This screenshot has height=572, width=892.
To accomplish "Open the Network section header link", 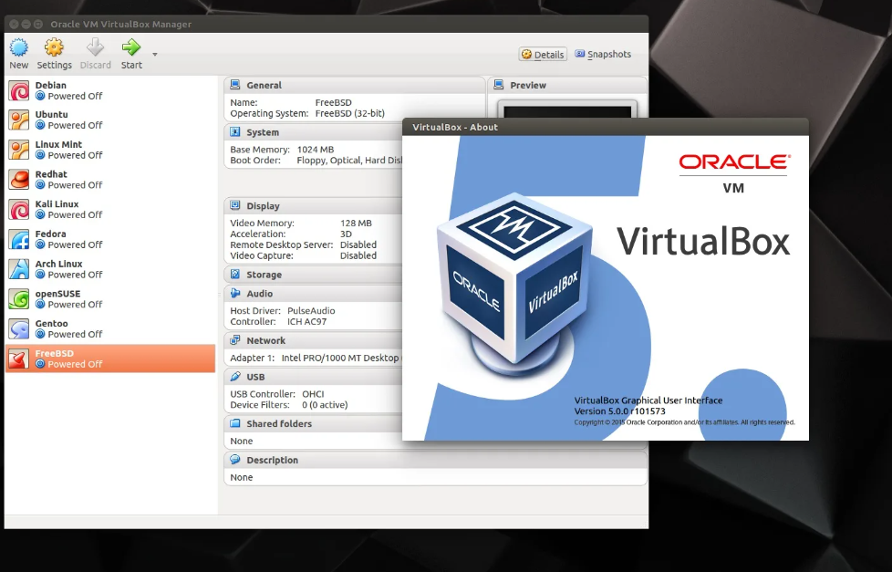I will pyautogui.click(x=265, y=341).
